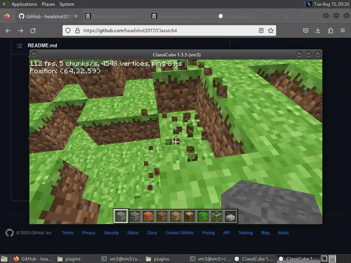Close the GitHub - headshot2017 tab
351x263 pixels.
click(76, 16)
